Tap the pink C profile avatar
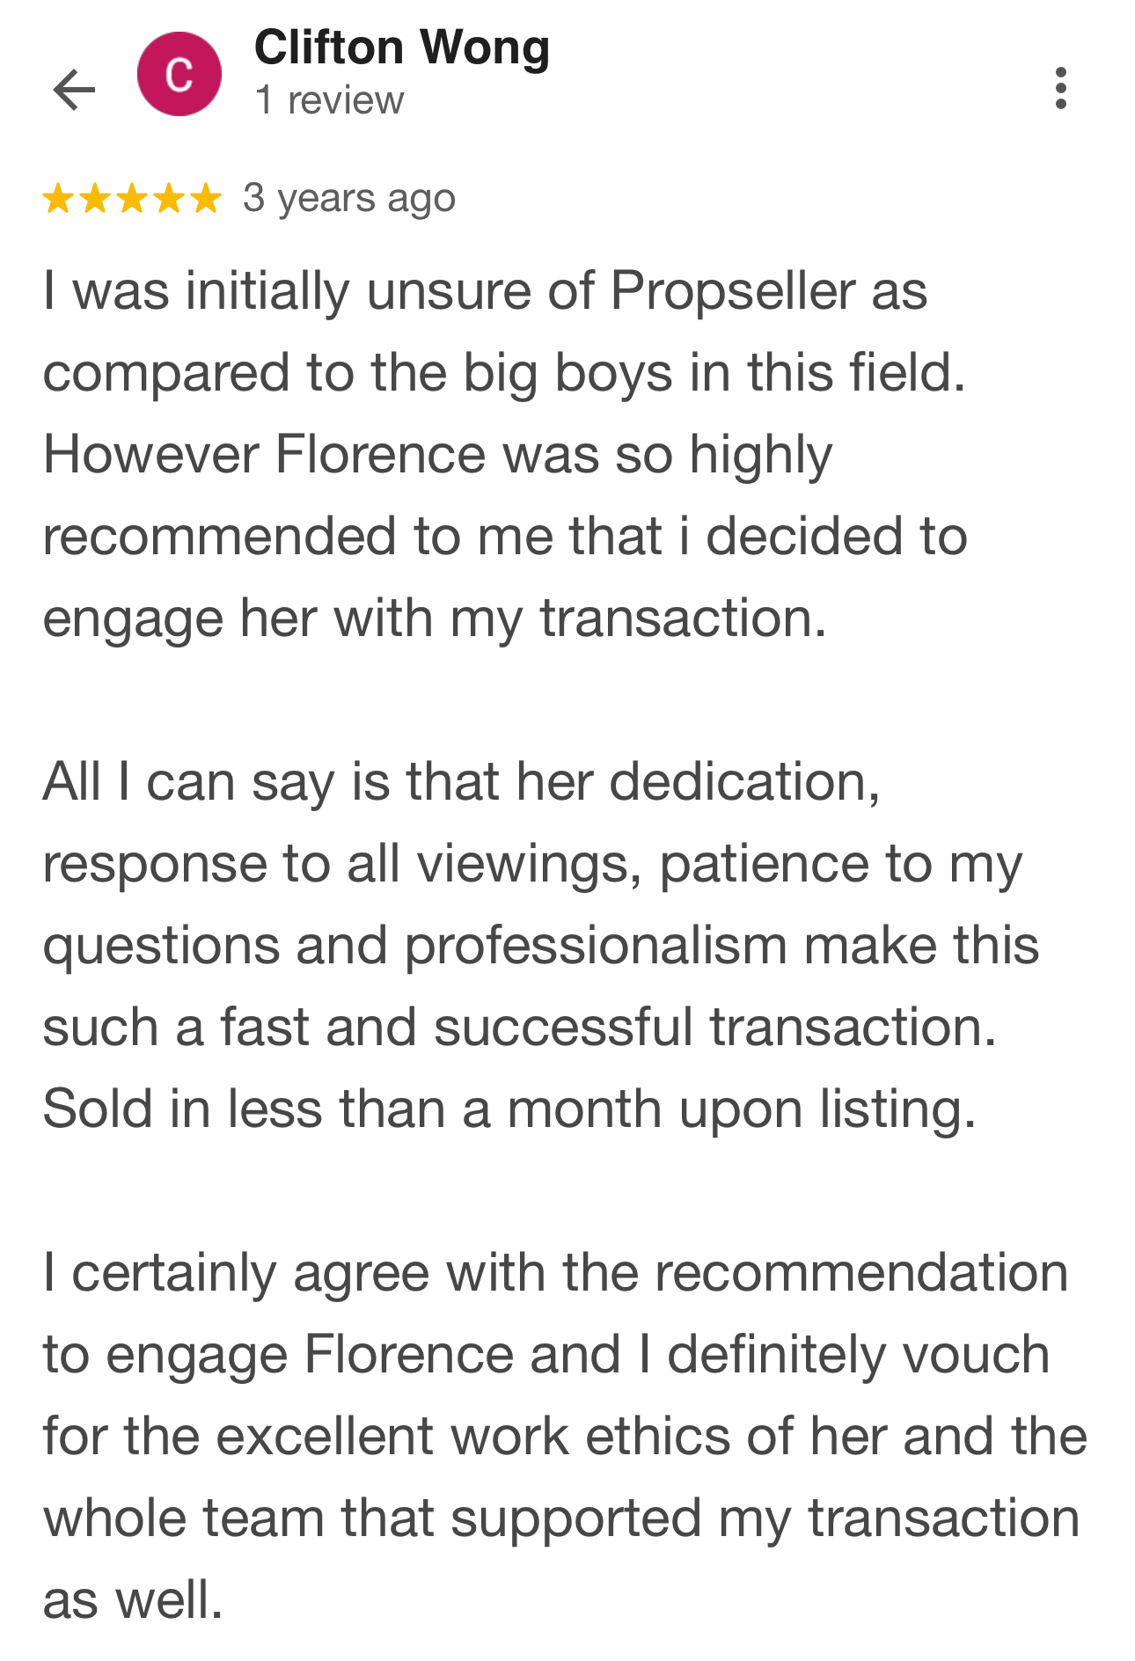1135x1661 pixels. (x=179, y=75)
